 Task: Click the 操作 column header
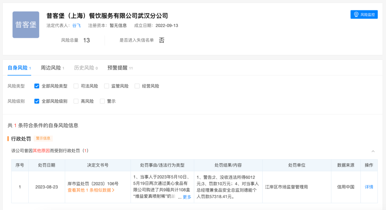369,165
